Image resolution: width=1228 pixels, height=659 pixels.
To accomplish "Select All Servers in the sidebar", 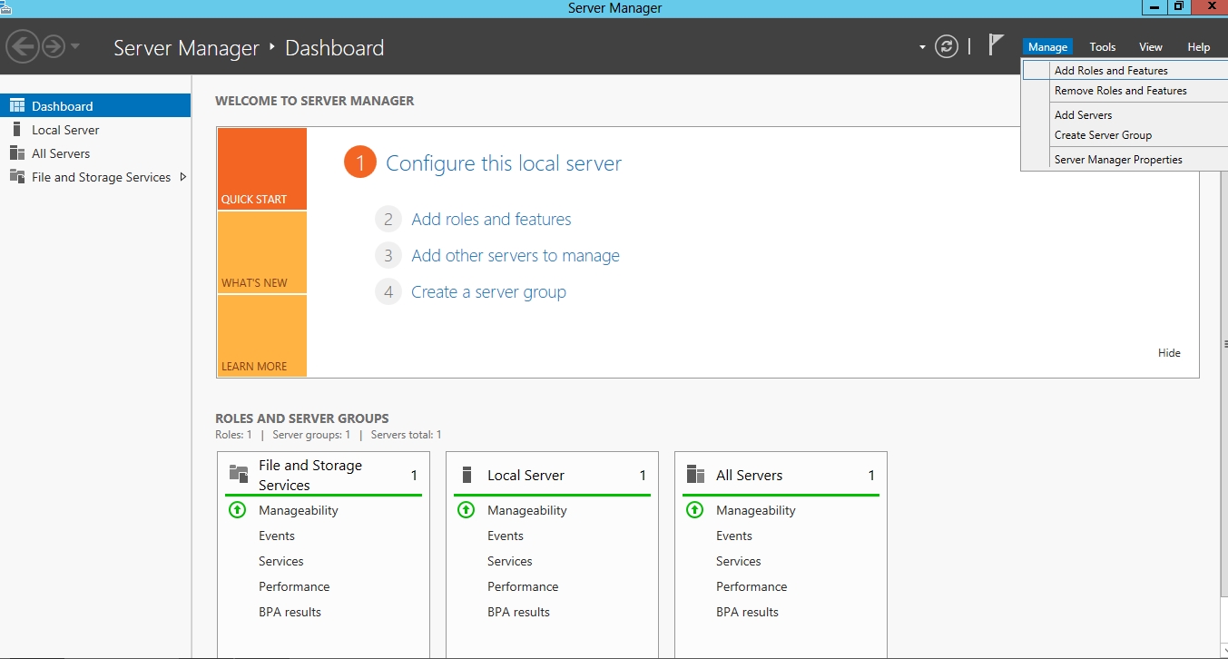I will (61, 153).
